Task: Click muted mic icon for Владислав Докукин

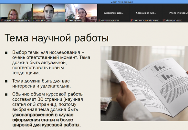Action: (x=99, y=20)
